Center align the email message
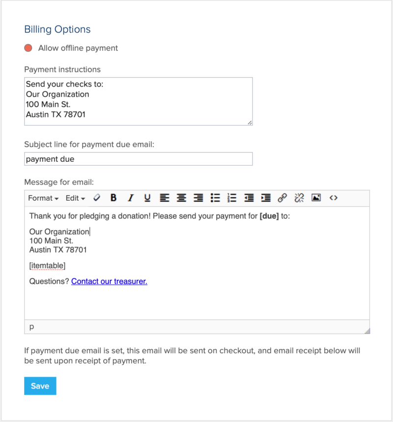The image size is (393, 422). click(x=182, y=198)
